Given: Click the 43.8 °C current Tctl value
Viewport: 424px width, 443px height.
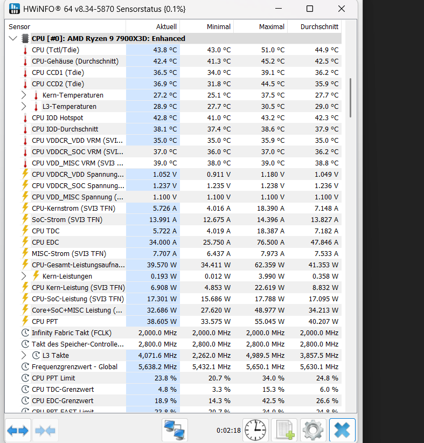Looking at the screenshot, I should 165,50.
